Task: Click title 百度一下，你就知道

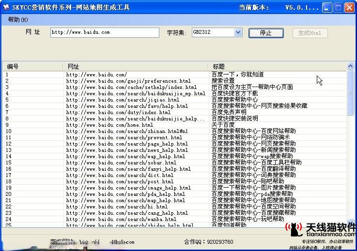Action: click(237, 74)
